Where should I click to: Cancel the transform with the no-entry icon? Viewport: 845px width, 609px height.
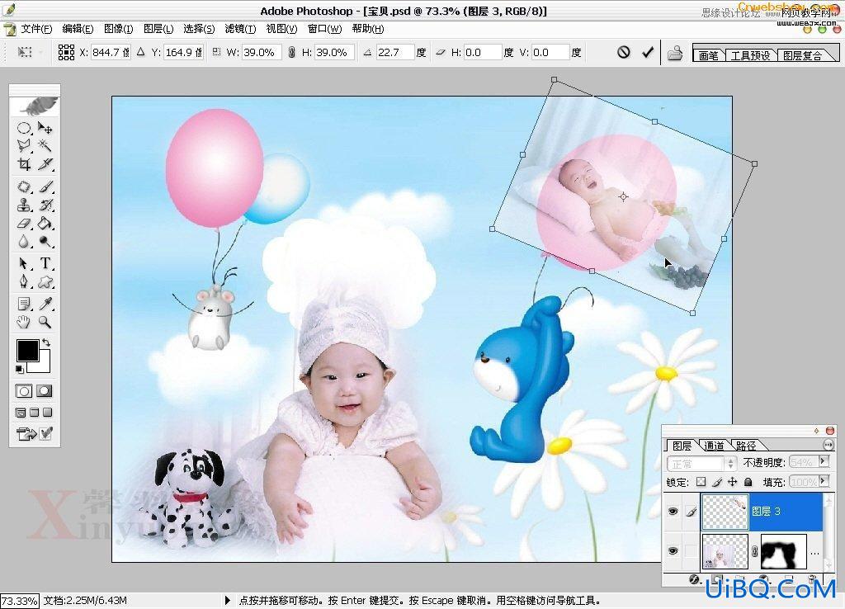(x=624, y=52)
